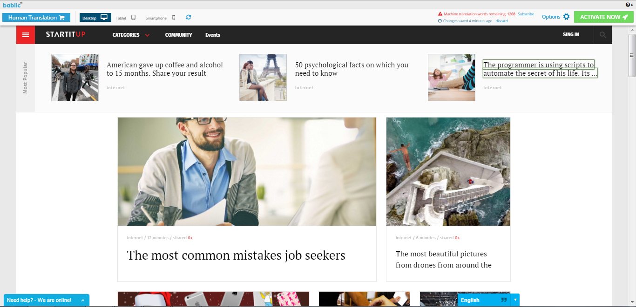Click the search magnifier icon
Image resolution: width=636 pixels, height=307 pixels.
[603, 35]
